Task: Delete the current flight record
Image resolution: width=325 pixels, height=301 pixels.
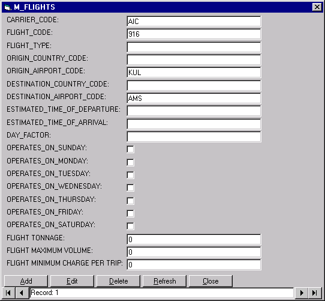Action: 118,281
